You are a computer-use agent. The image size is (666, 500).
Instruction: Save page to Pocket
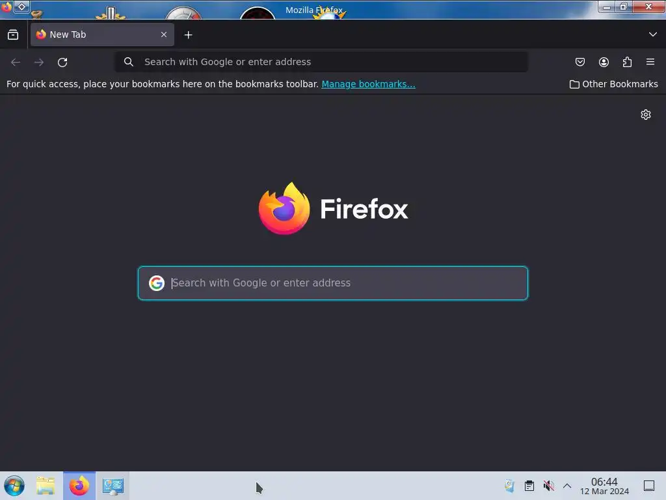tap(579, 62)
